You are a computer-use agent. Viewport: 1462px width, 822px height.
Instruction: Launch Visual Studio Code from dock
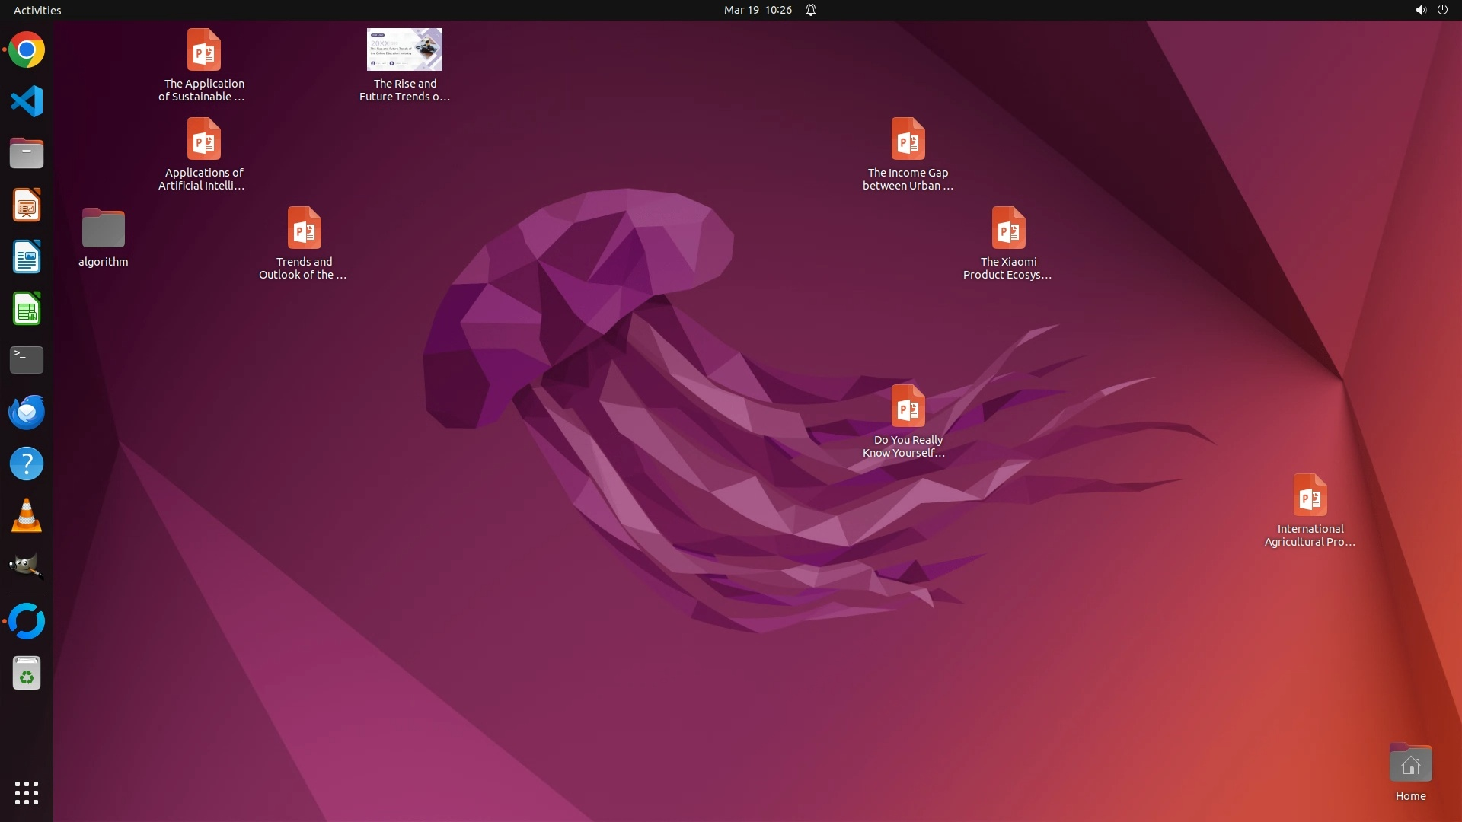(x=27, y=101)
